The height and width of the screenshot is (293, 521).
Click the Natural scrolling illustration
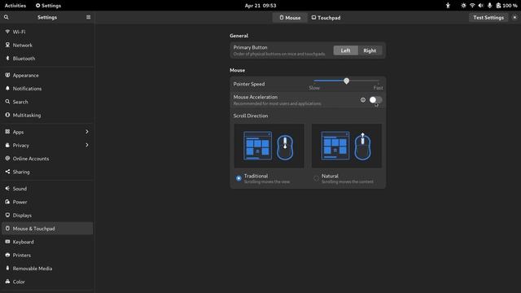pos(347,146)
